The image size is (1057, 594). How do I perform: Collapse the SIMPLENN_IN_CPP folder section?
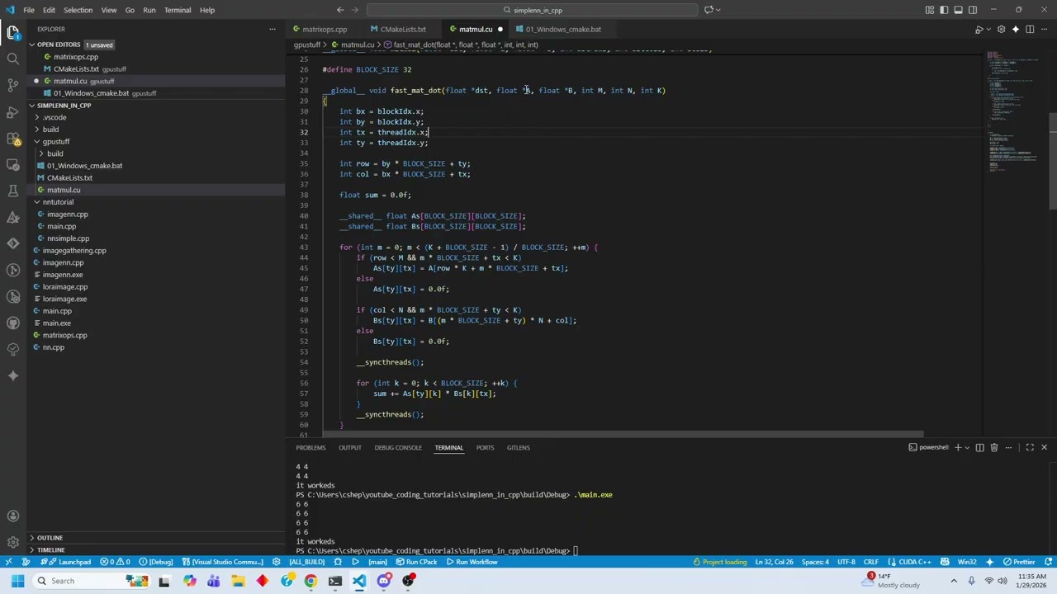pos(31,106)
